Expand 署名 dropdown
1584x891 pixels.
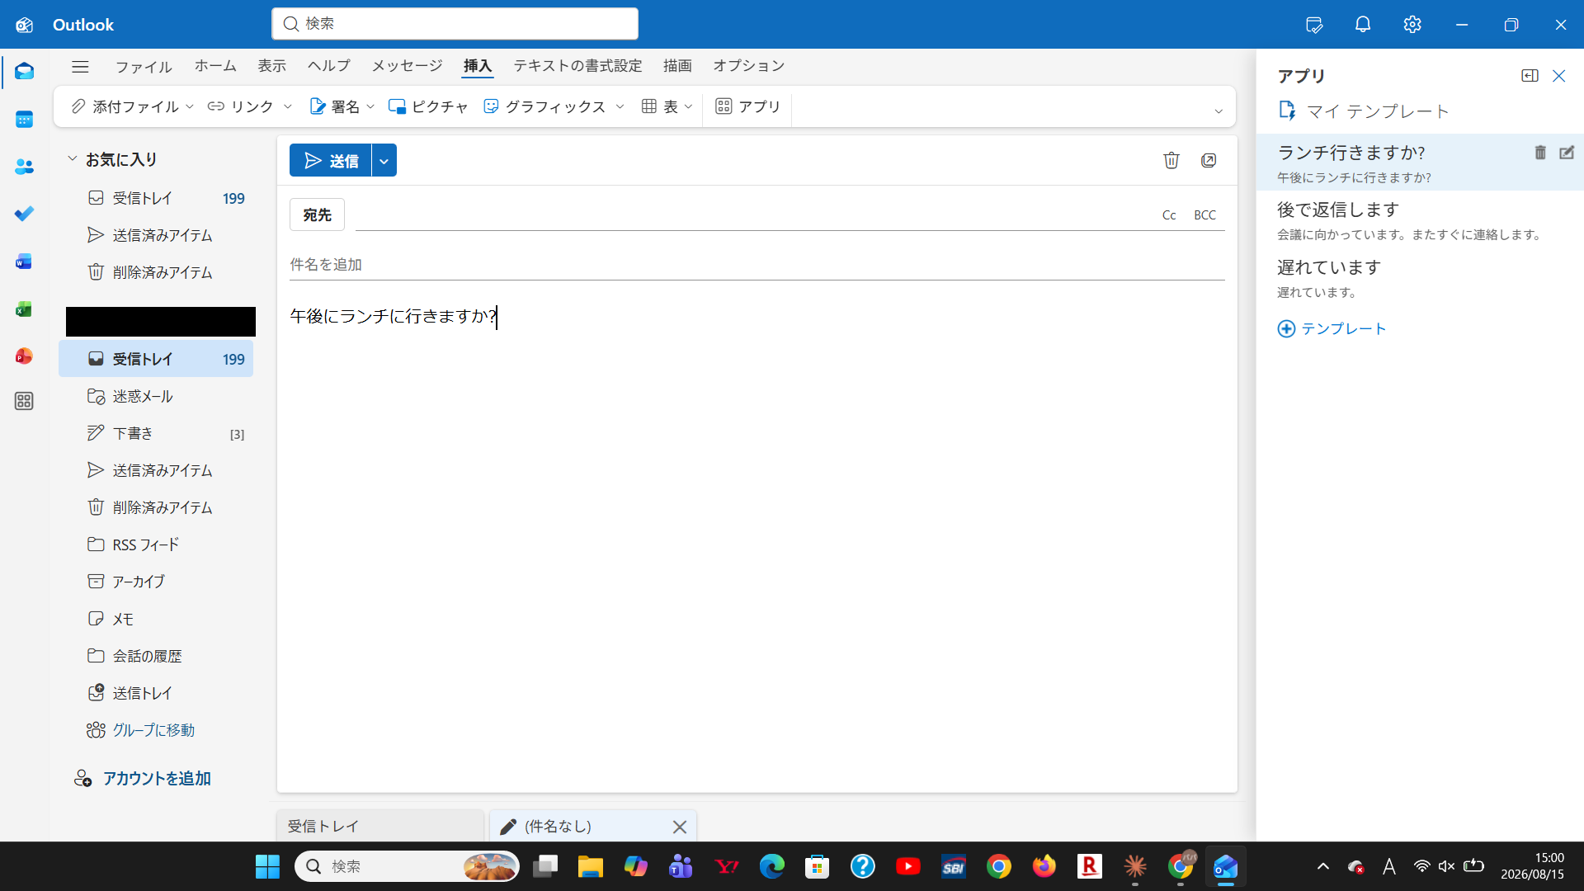370,106
